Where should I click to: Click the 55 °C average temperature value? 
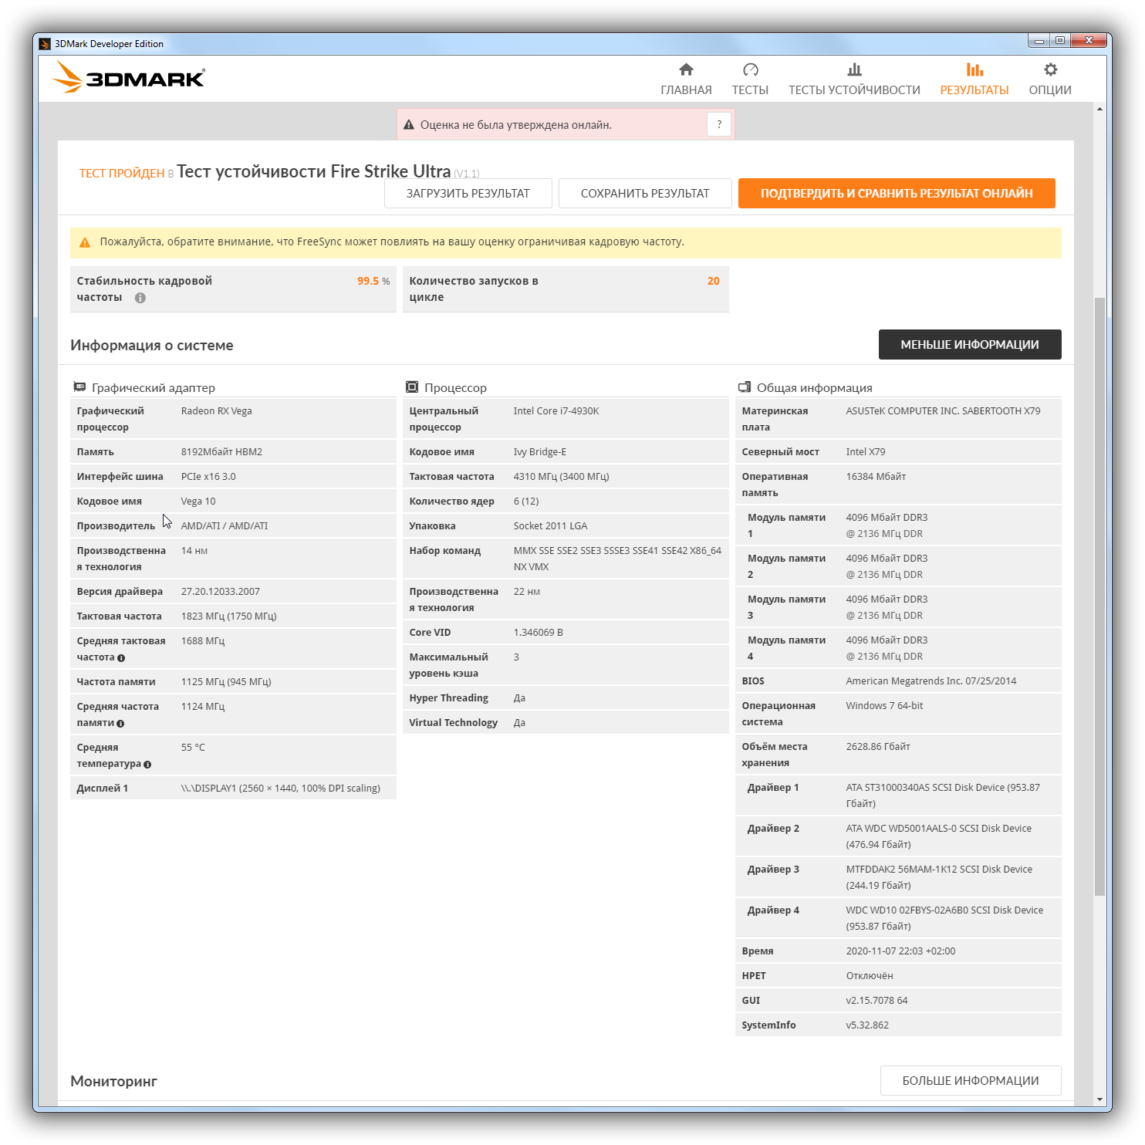[193, 748]
